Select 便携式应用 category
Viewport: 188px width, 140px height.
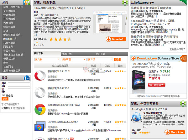point(9,59)
